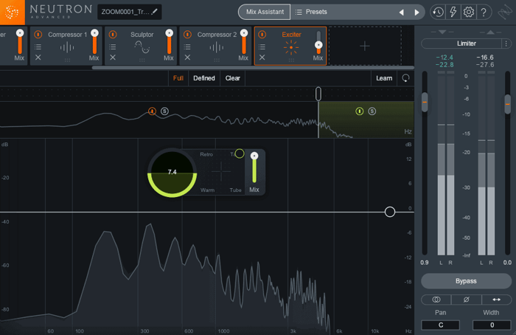
Task: Select Compressor 1 module waveform icon
Action: 67,48
